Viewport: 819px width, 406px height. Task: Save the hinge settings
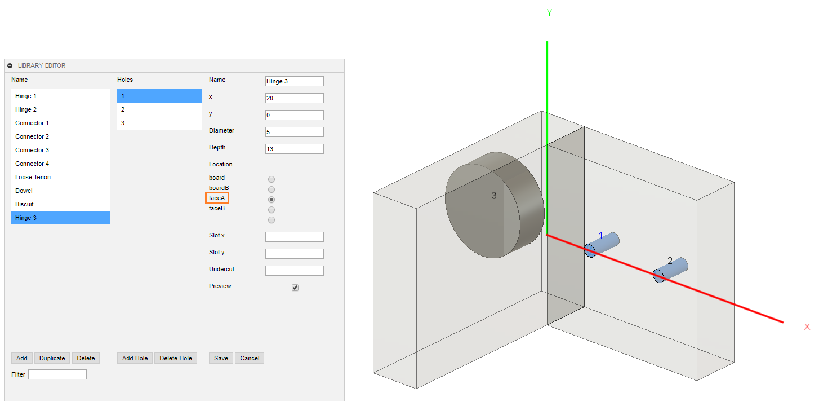(221, 358)
